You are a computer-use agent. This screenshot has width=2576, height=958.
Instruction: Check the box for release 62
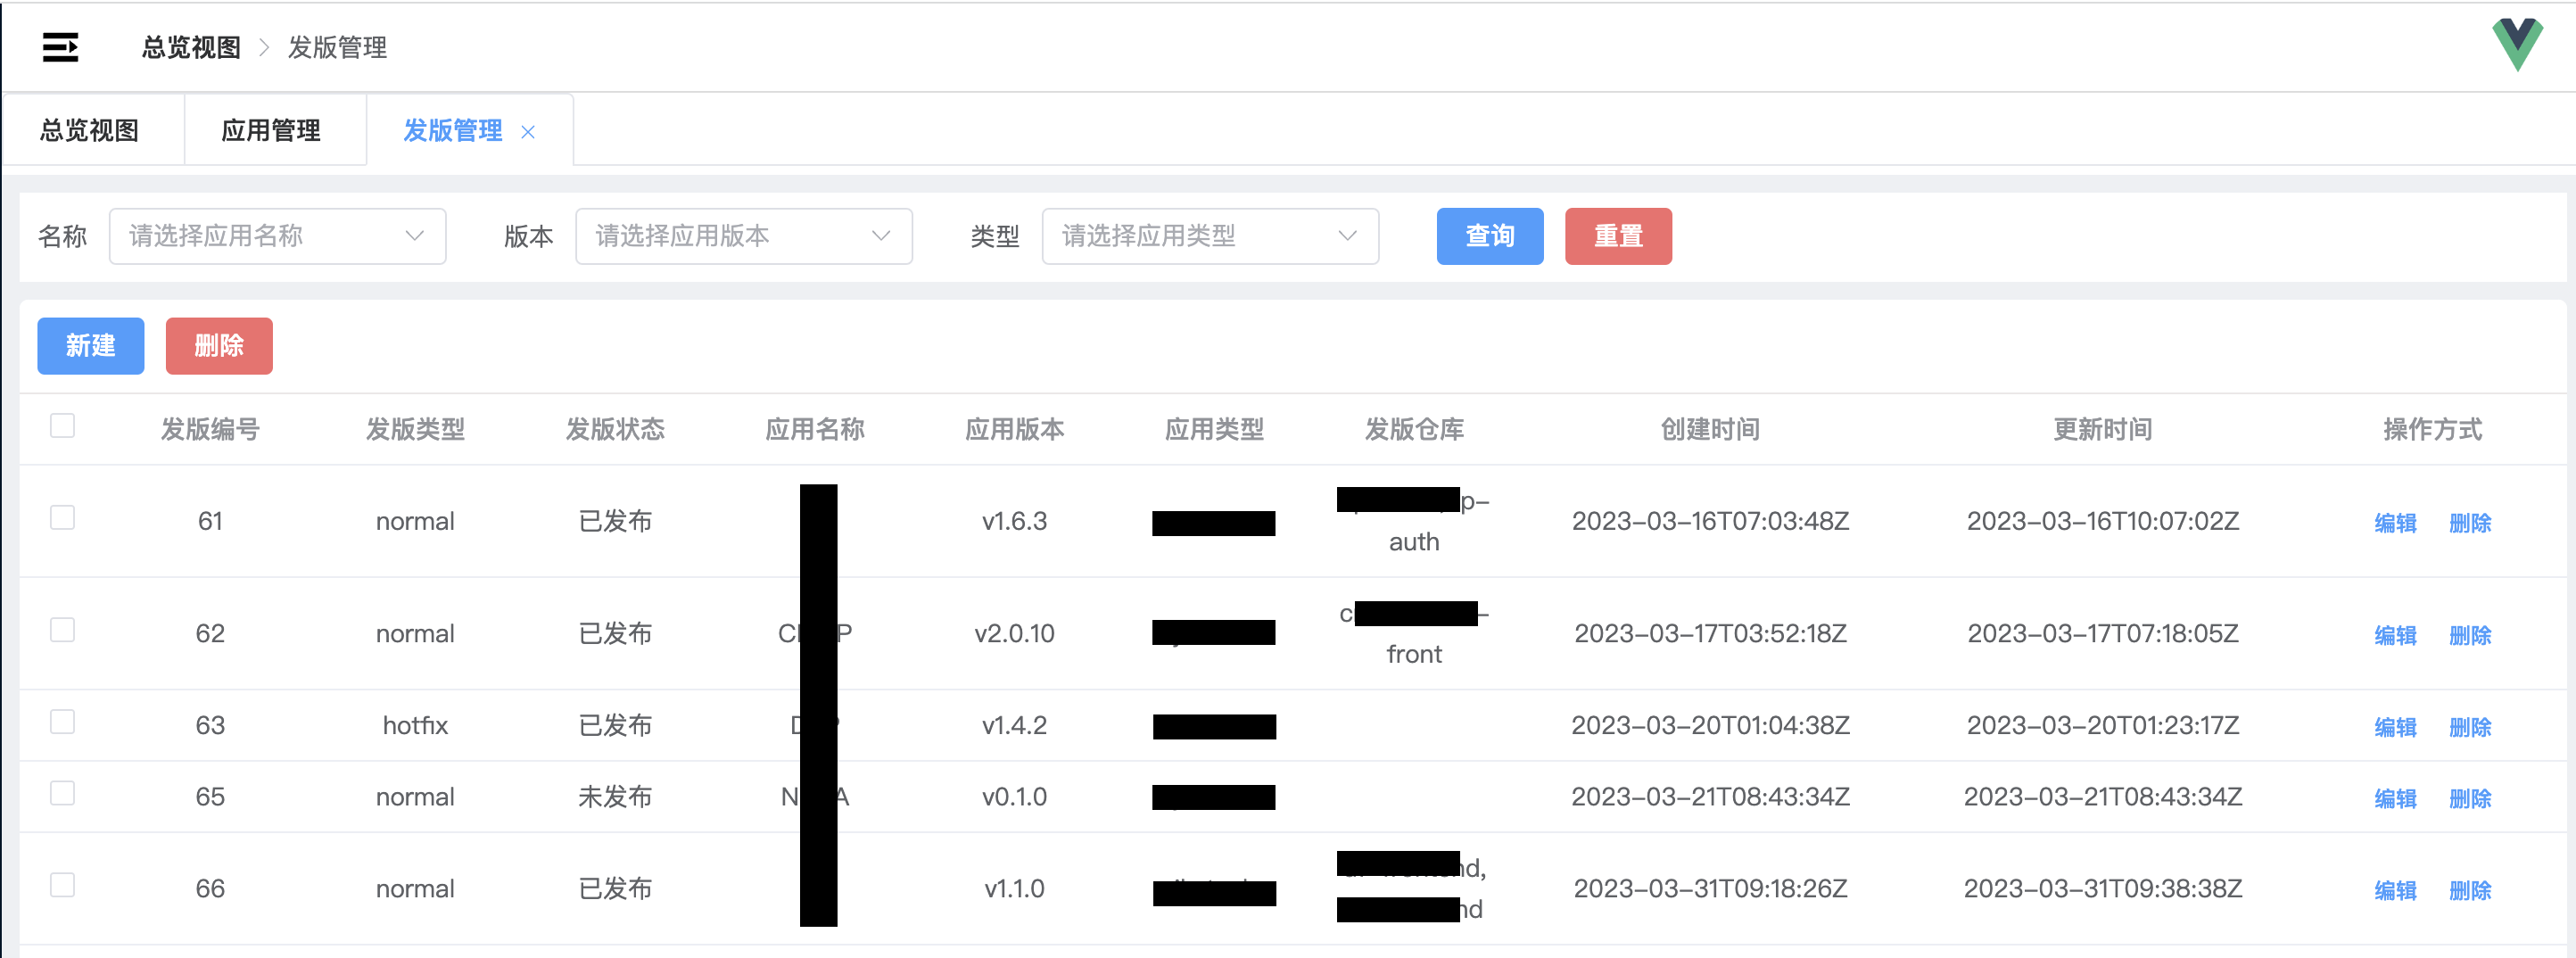tap(62, 629)
